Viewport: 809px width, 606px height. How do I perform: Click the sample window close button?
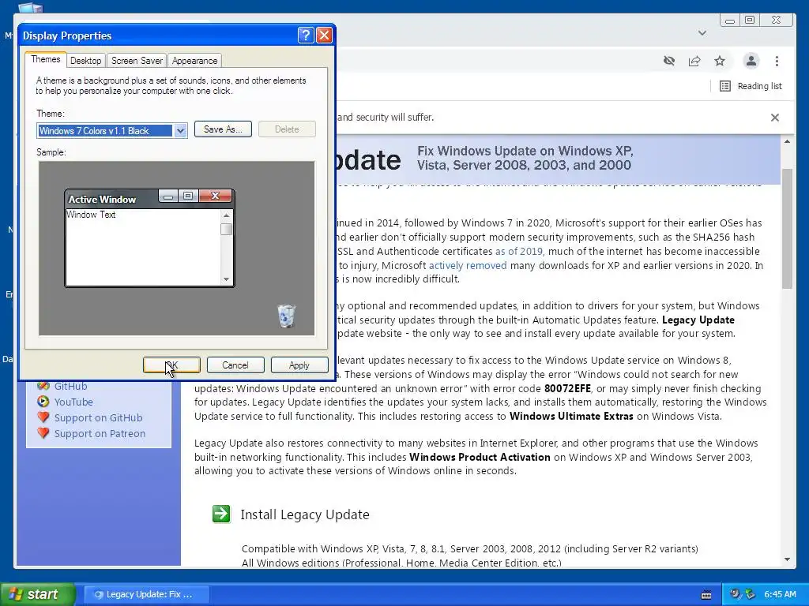pyautogui.click(x=215, y=196)
